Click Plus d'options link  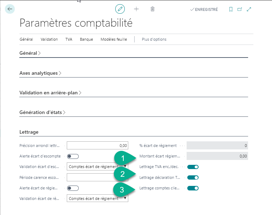(x=154, y=39)
